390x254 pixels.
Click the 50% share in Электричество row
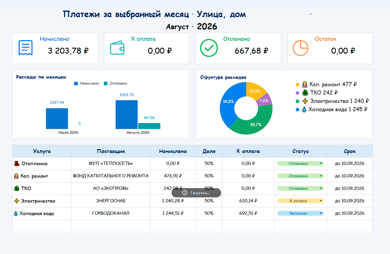(x=209, y=201)
